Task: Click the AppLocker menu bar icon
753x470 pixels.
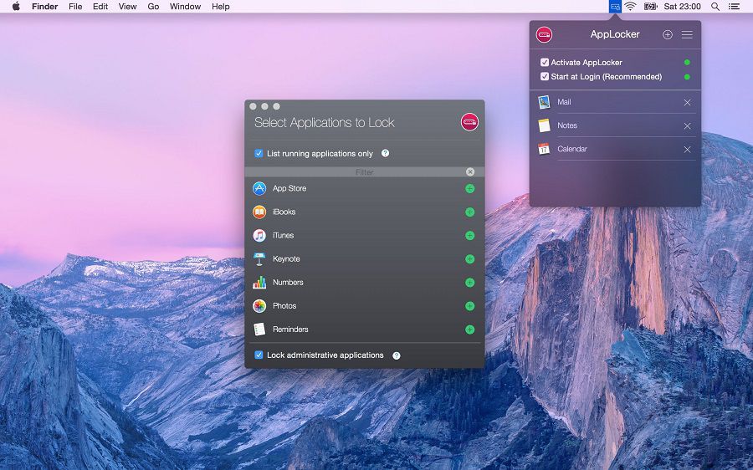Action: [615, 7]
